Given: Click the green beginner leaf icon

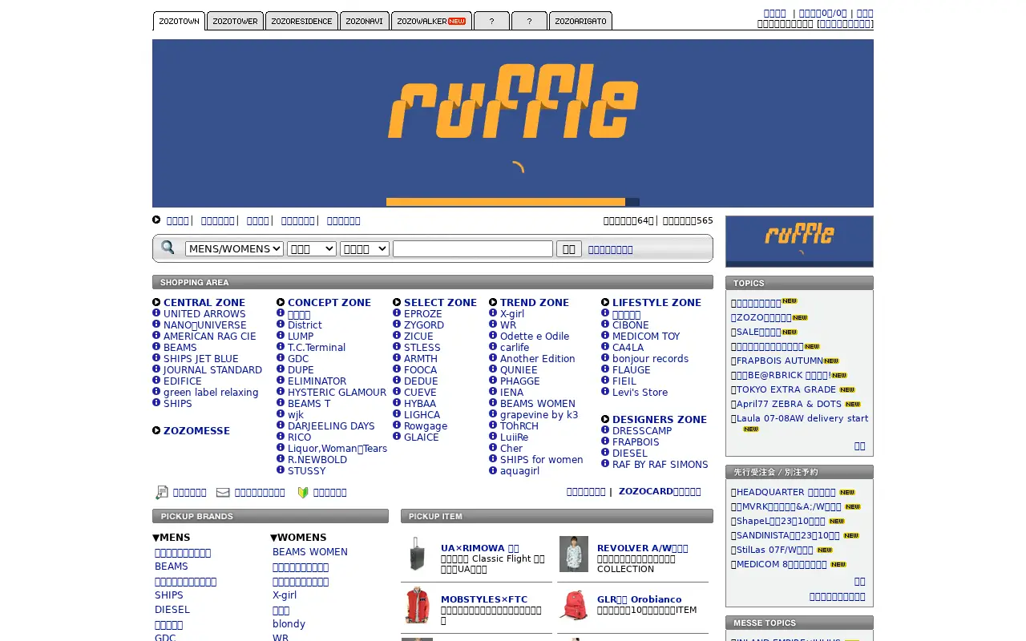Looking at the screenshot, I should pyautogui.click(x=303, y=492).
